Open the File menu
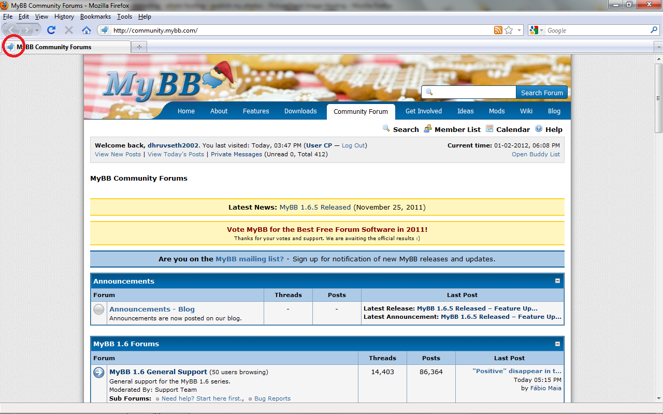 coord(8,17)
